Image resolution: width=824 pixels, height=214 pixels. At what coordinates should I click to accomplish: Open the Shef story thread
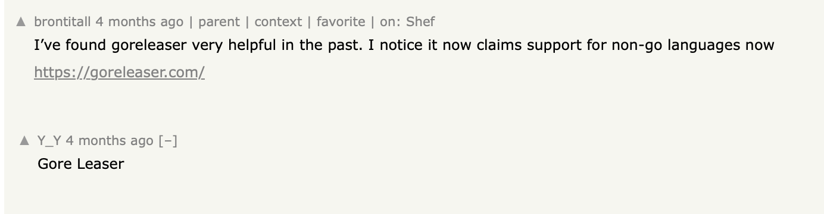coord(420,22)
